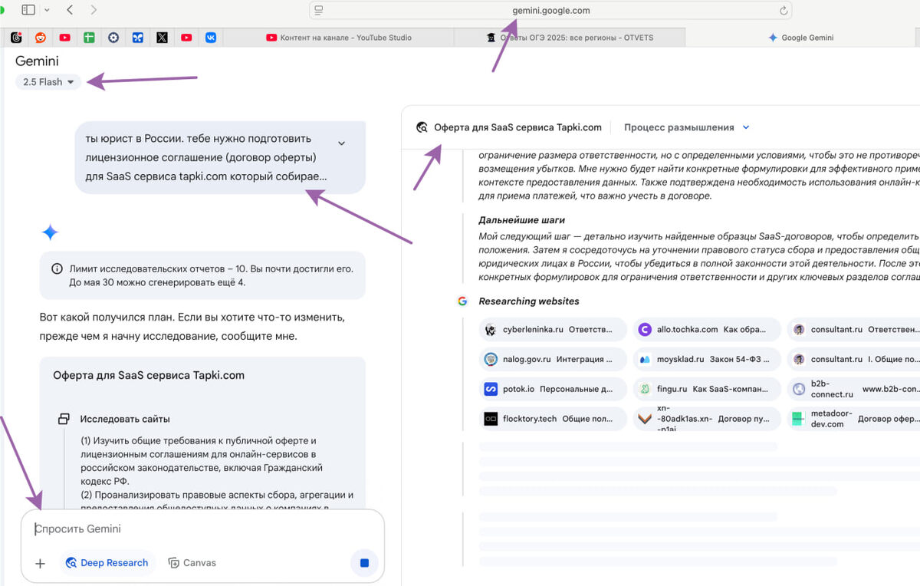Click 'Оферта для SaaS сервиса Tapki.com' plan card title
This screenshot has width=920, height=586.
(149, 375)
